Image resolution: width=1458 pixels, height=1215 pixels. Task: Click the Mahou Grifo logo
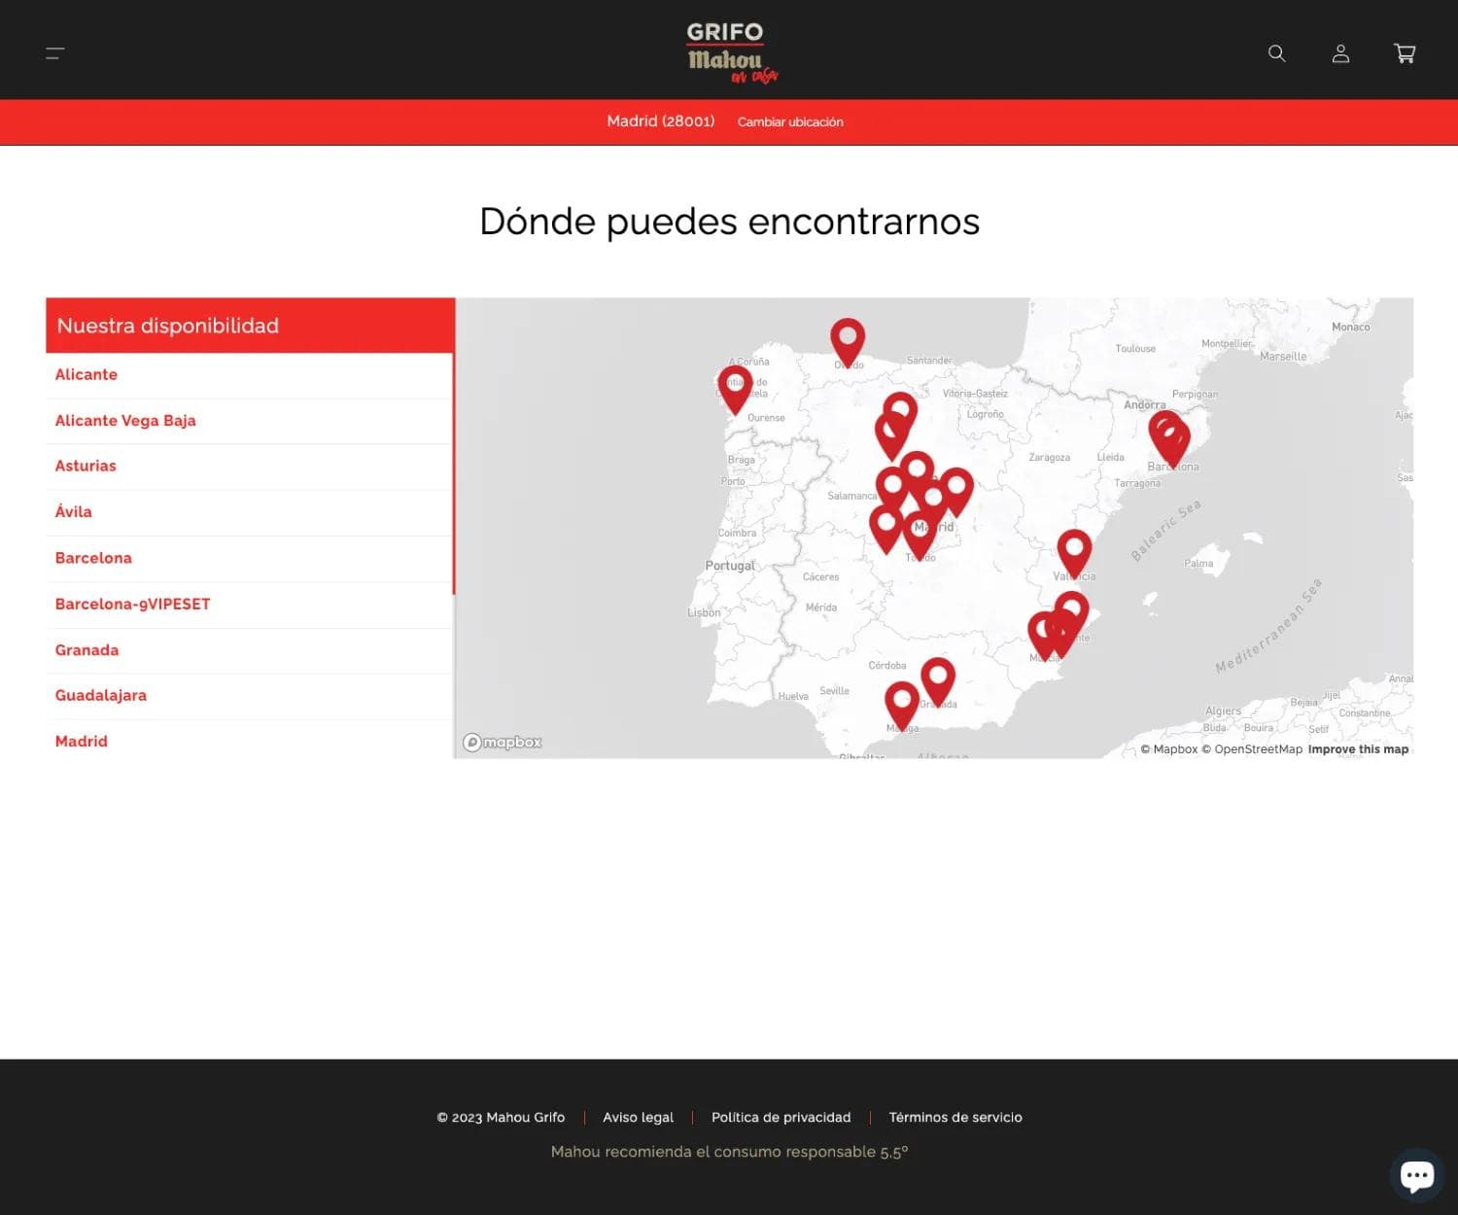[x=724, y=50]
